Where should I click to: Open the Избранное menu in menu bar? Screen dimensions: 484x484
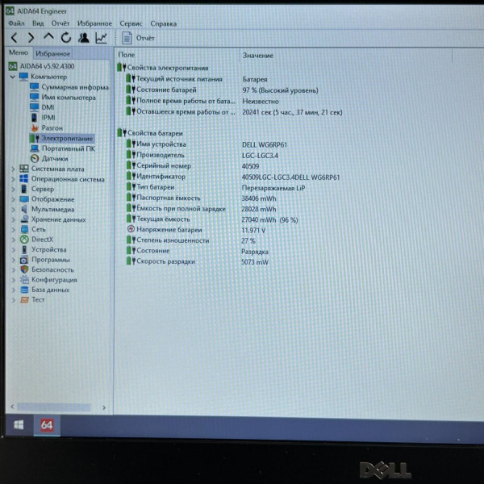94,23
